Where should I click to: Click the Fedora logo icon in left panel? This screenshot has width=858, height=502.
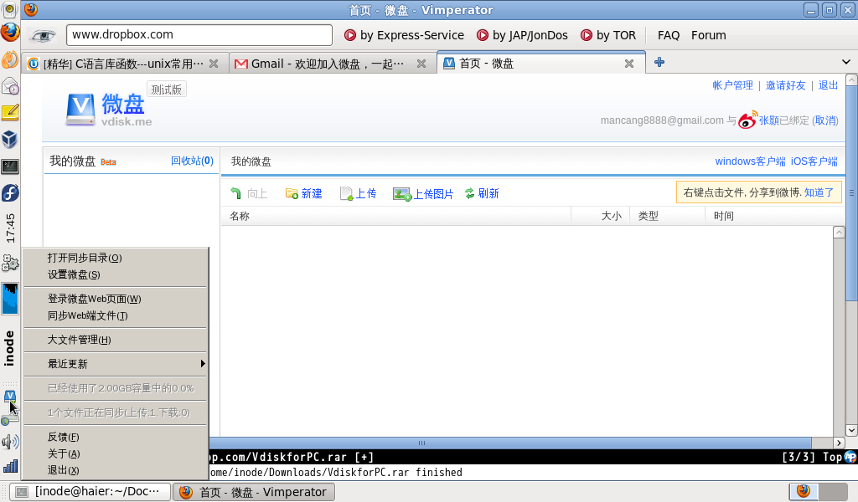click(x=10, y=192)
